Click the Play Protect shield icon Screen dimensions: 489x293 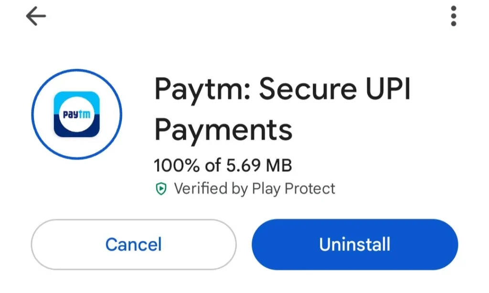[x=162, y=188]
